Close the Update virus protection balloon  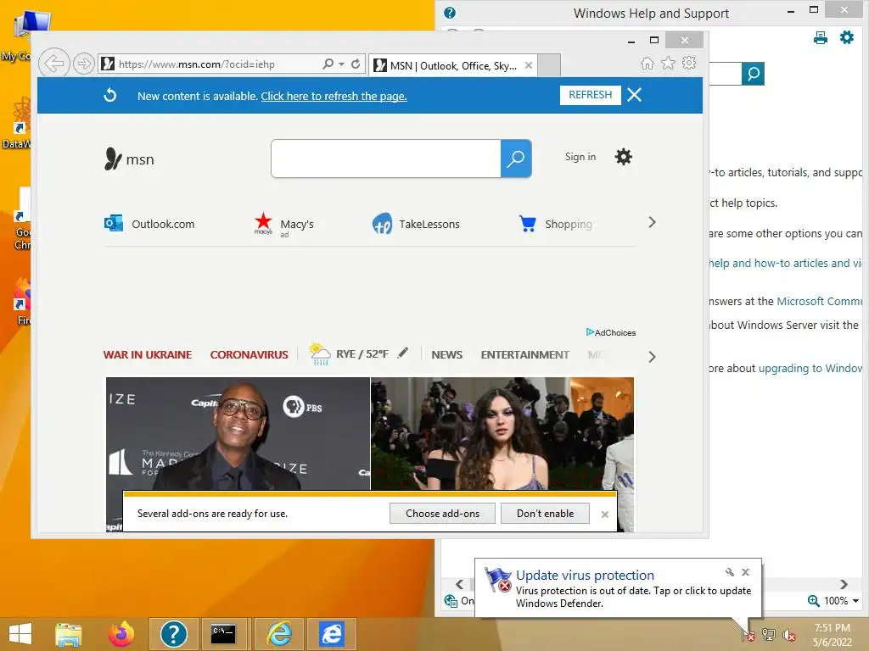(x=745, y=572)
